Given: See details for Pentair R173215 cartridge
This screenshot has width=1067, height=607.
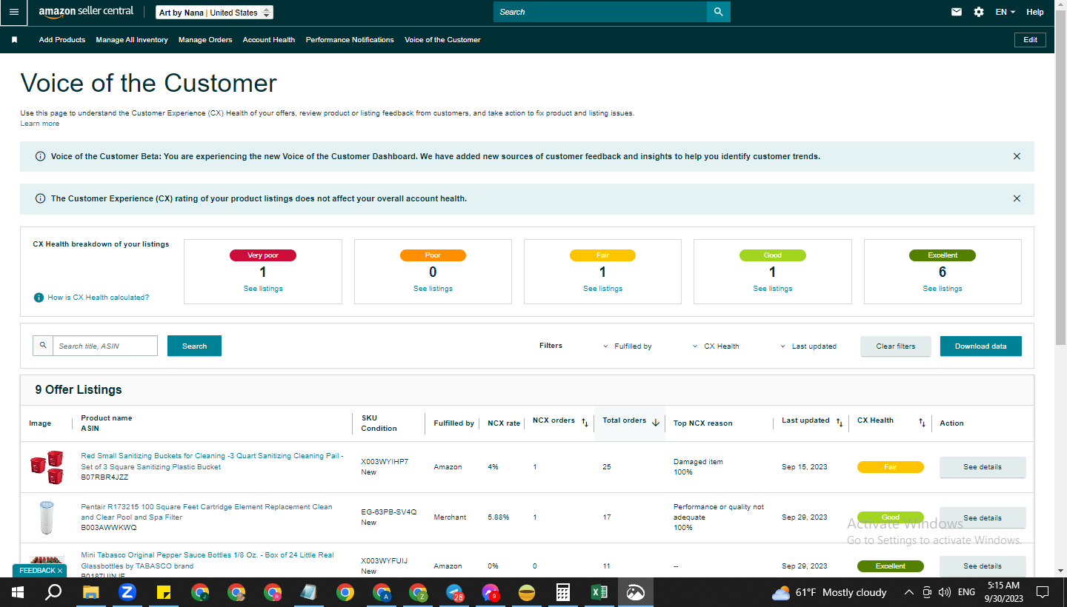Looking at the screenshot, I should 983,517.
